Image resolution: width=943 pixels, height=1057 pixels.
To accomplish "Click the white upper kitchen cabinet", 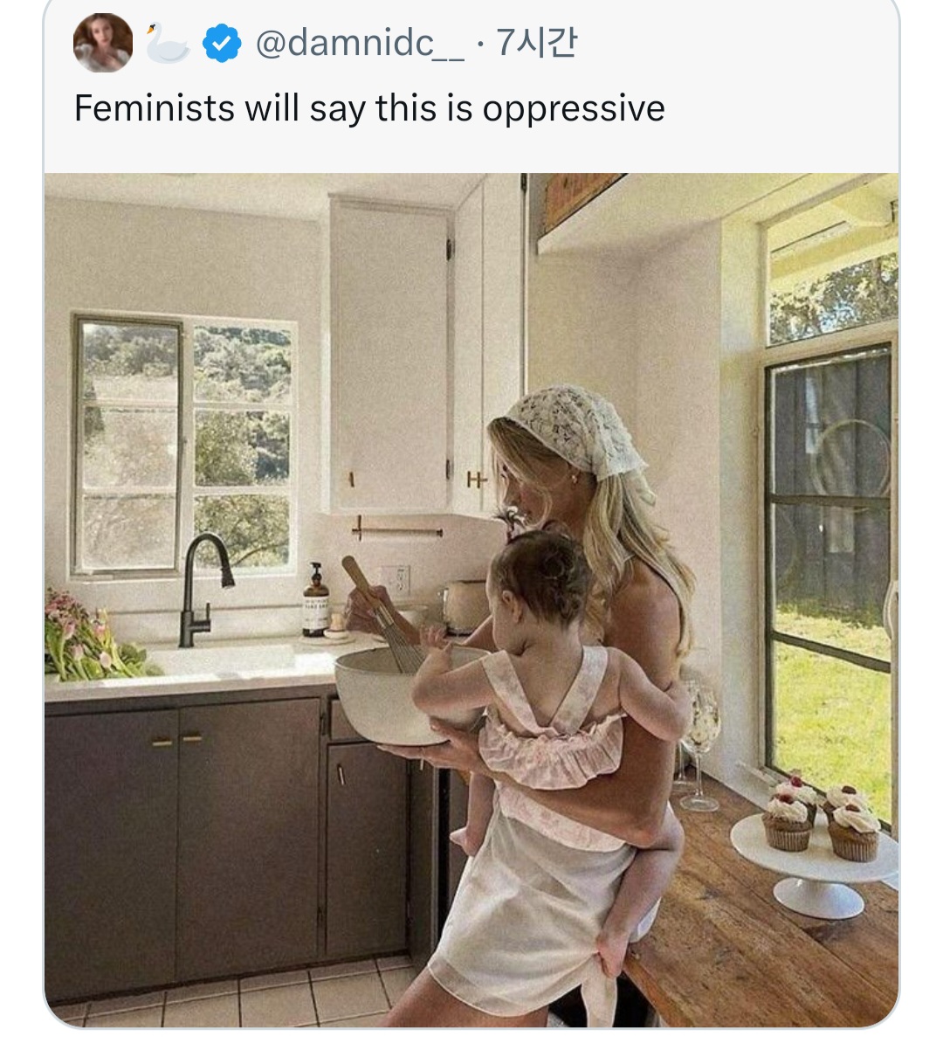I will (390, 356).
